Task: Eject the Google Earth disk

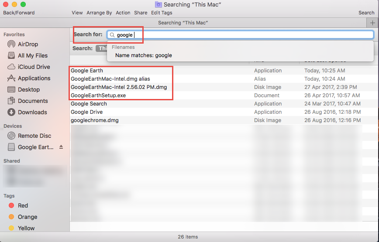Action: point(61,147)
